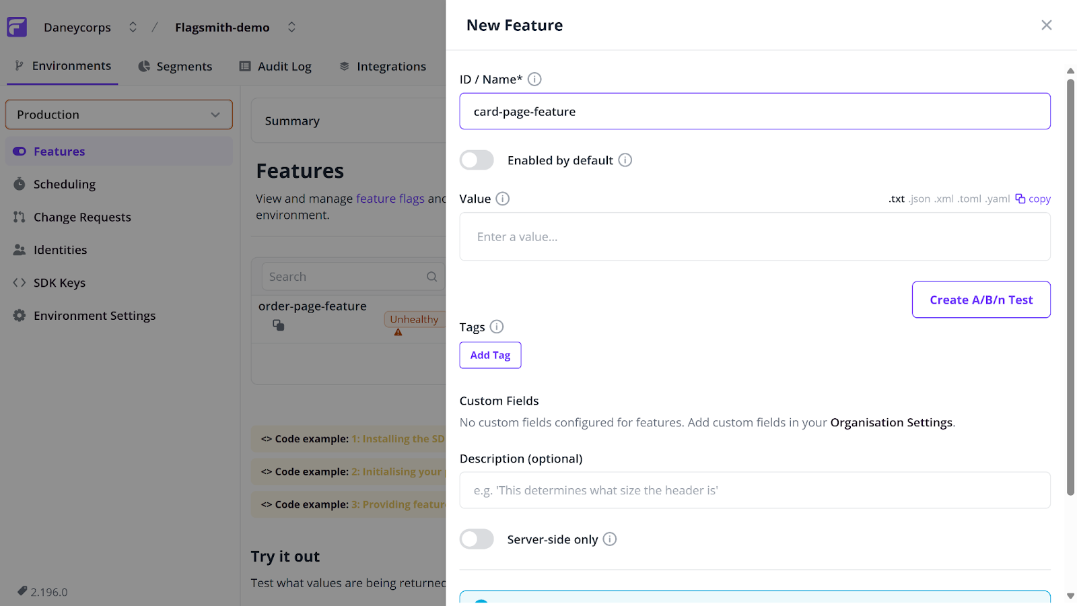Click the Flagsmith logo icon
The image size is (1077, 606).
(x=17, y=27)
